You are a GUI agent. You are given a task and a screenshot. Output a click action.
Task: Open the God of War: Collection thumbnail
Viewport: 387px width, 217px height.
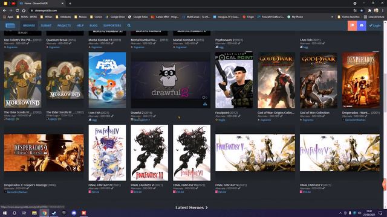coord(319,80)
